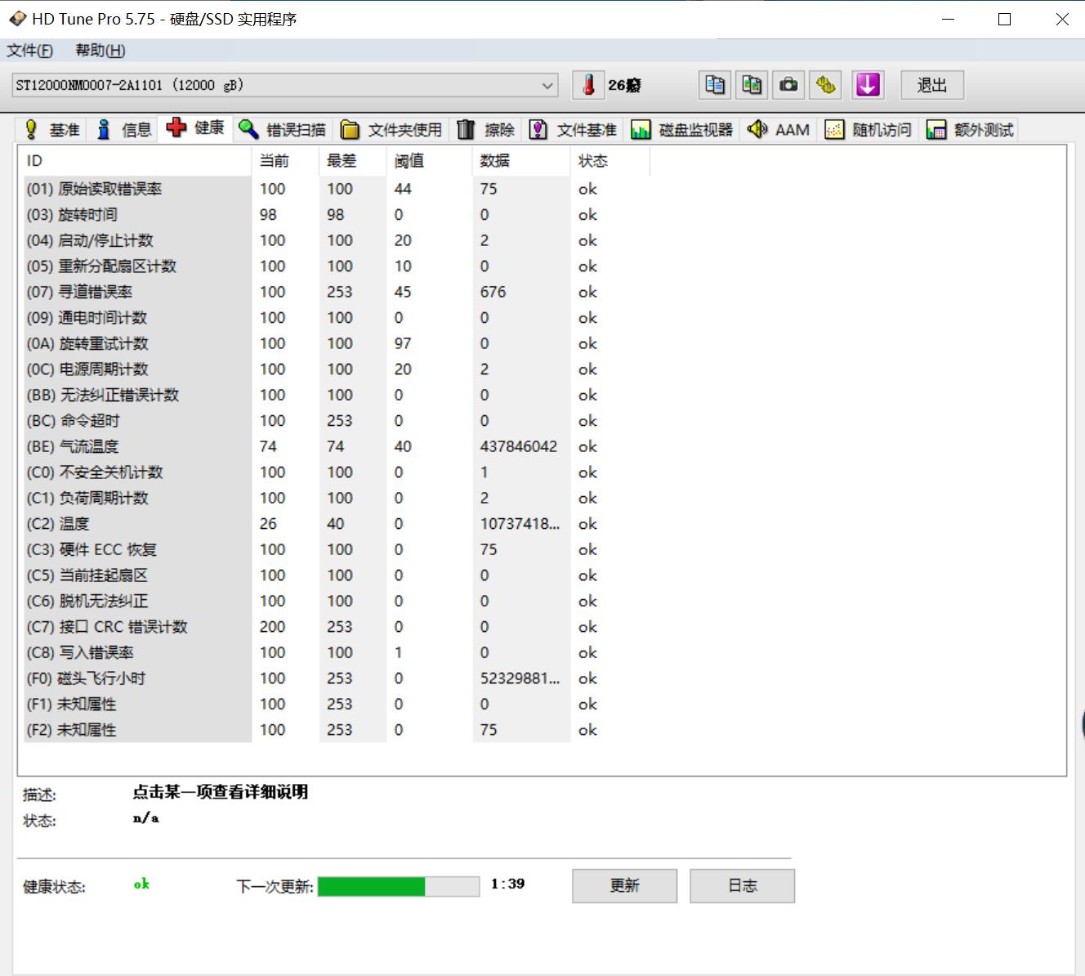1085x976 pixels.
Task: Click the bar chart icon on 磁盘监视器 tab
Action: 641,129
